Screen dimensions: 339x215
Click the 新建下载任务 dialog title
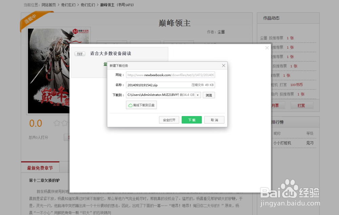(x=119, y=65)
